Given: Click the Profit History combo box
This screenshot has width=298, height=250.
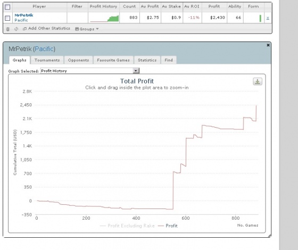Looking at the screenshot, I should [90, 71].
